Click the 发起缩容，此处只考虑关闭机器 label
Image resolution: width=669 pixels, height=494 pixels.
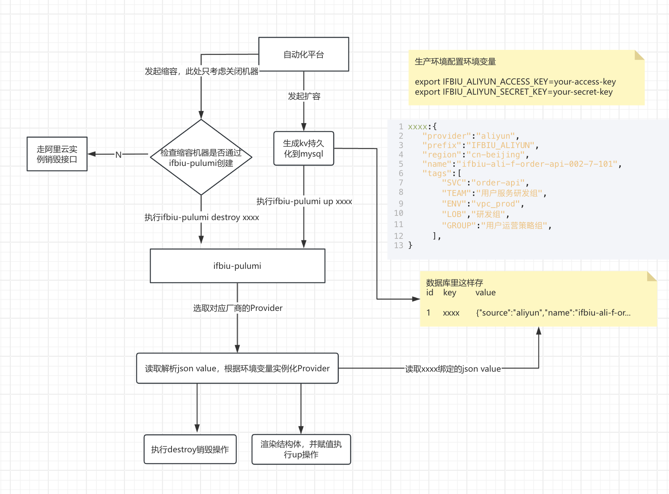point(202,71)
